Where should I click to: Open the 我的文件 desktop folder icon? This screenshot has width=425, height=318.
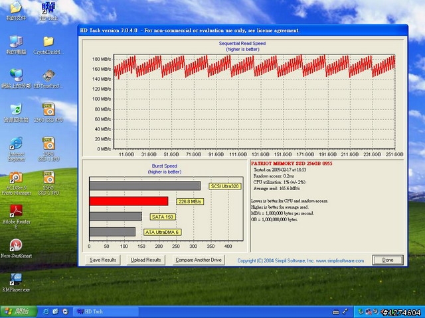tap(16, 11)
